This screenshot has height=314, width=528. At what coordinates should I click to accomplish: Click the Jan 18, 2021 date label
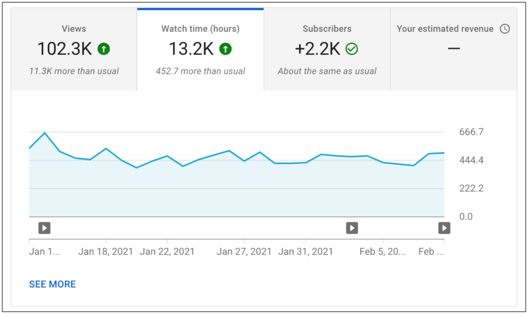106,252
